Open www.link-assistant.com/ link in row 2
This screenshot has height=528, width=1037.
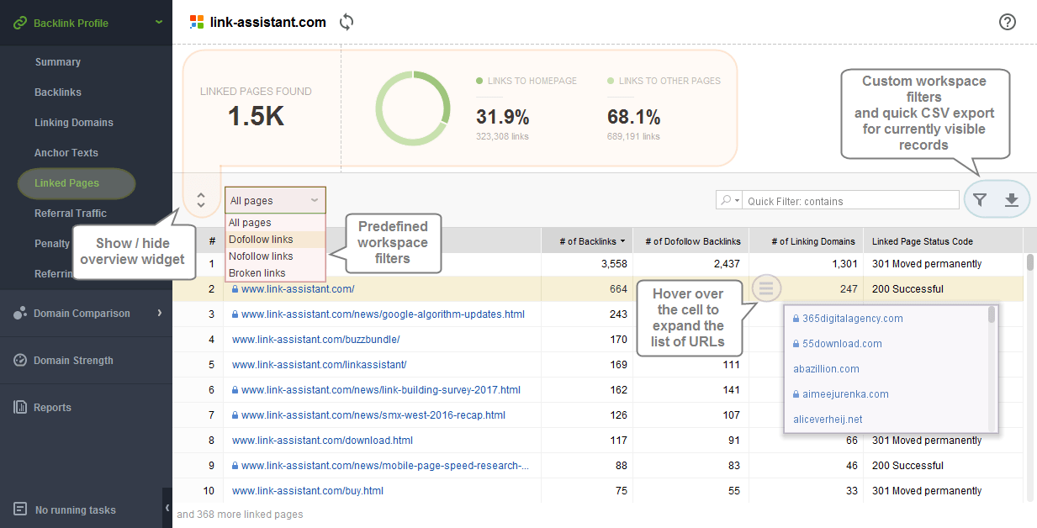(x=298, y=289)
